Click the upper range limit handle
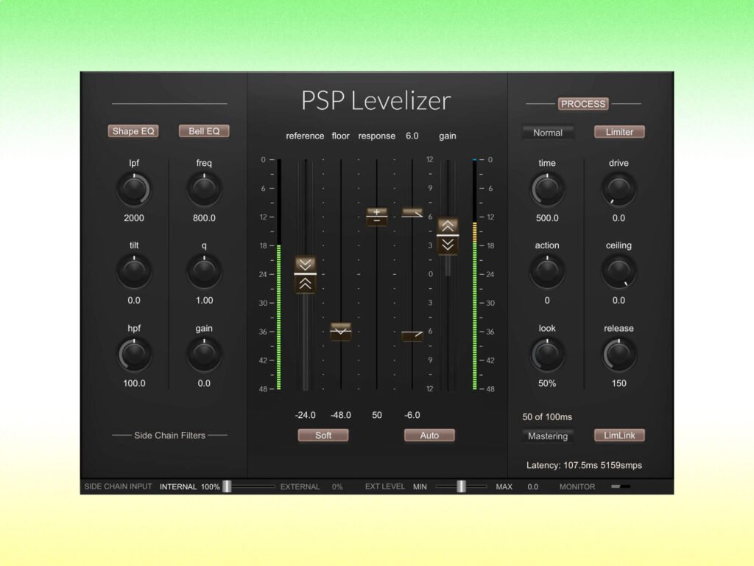The height and width of the screenshot is (566, 754). tap(412, 213)
